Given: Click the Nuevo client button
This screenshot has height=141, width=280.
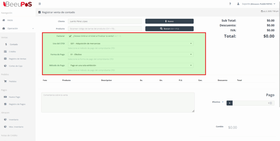Looking at the screenshot, I should pyautogui.click(x=169, y=21).
